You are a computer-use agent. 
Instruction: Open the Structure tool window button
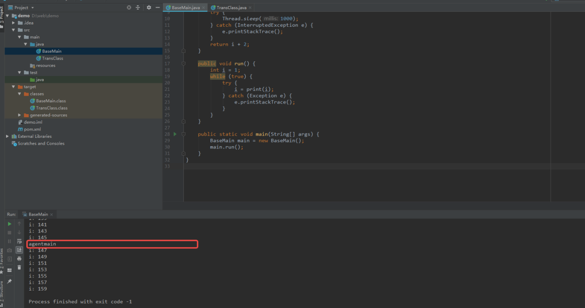2,292
